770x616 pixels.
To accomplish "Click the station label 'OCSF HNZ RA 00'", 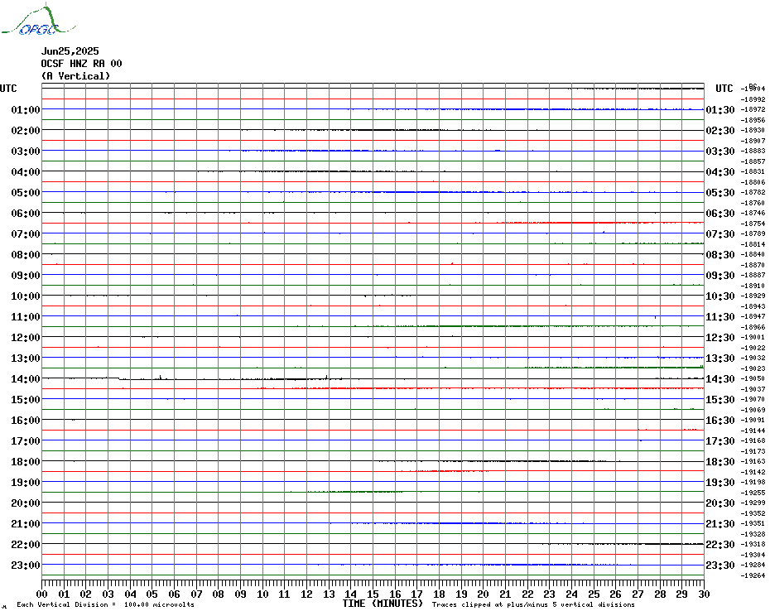I will point(81,64).
